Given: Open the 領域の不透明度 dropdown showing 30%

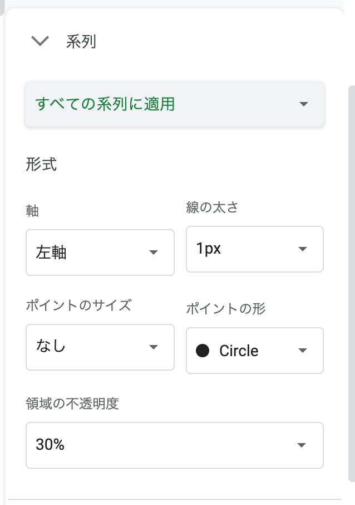Looking at the screenshot, I should point(167,445).
